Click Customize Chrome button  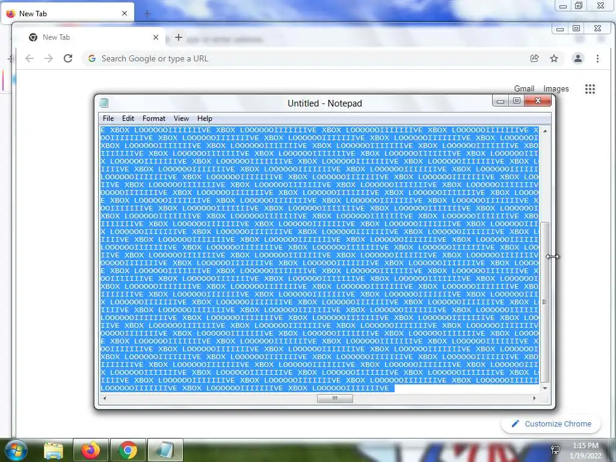click(x=551, y=424)
